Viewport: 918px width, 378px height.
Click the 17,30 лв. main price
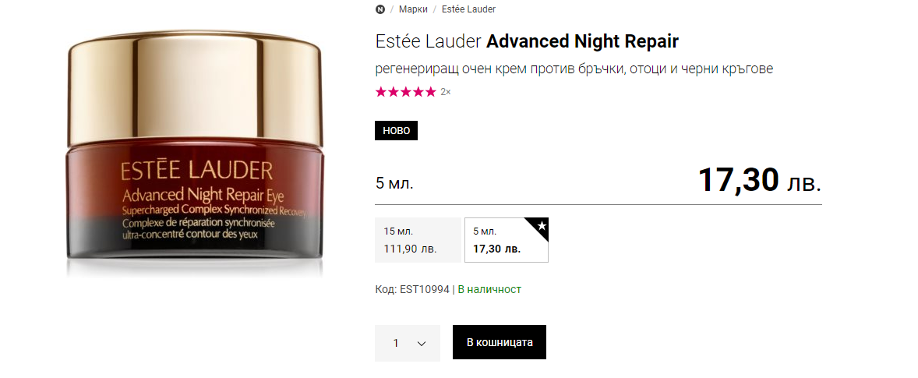(760, 180)
